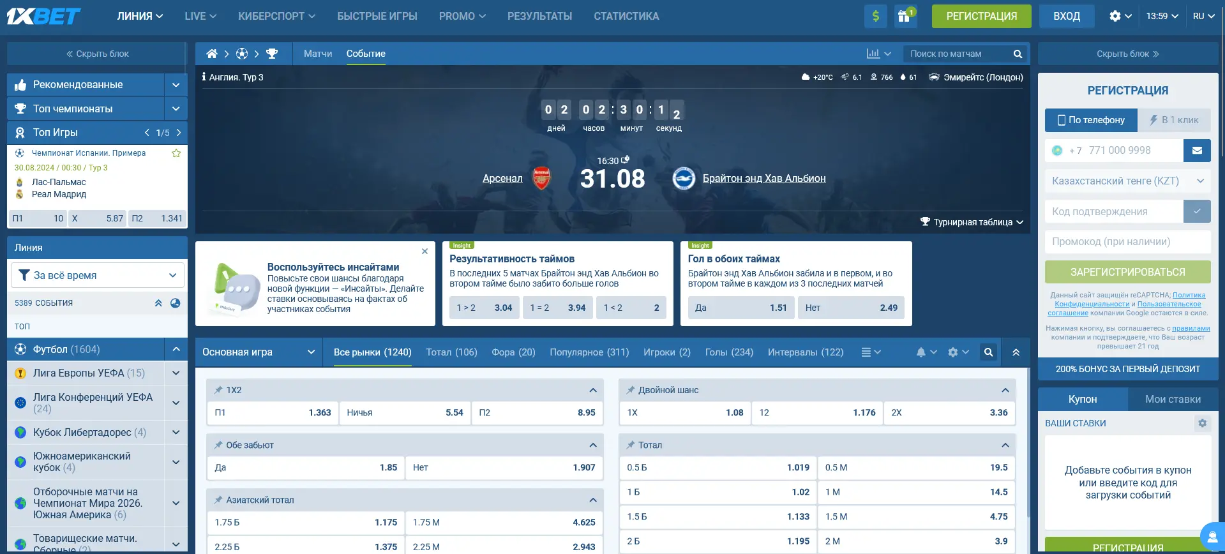Click the match search magnifier icon
Image resolution: width=1225 pixels, height=554 pixels.
[x=1018, y=54]
